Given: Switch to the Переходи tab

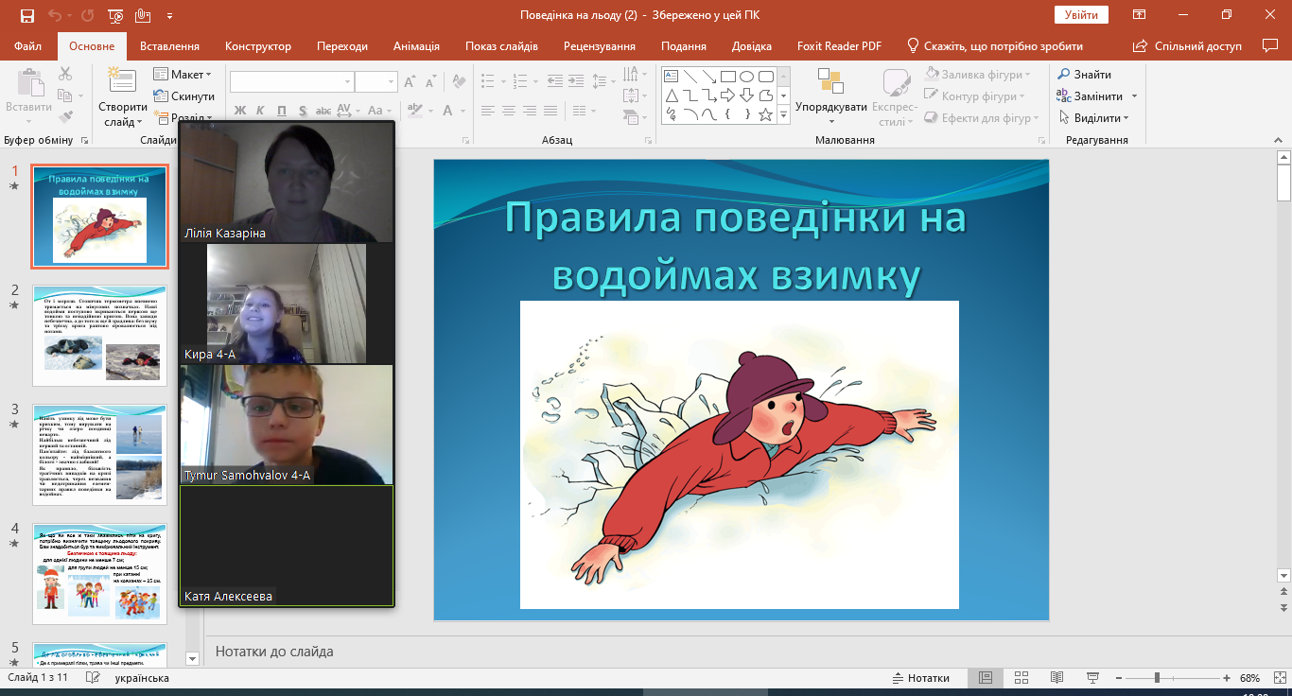Looking at the screenshot, I should [x=342, y=46].
